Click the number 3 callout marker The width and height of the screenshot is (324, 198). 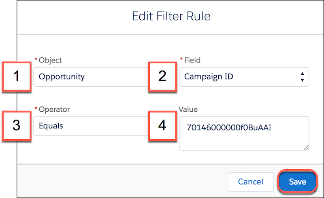coord(17,125)
